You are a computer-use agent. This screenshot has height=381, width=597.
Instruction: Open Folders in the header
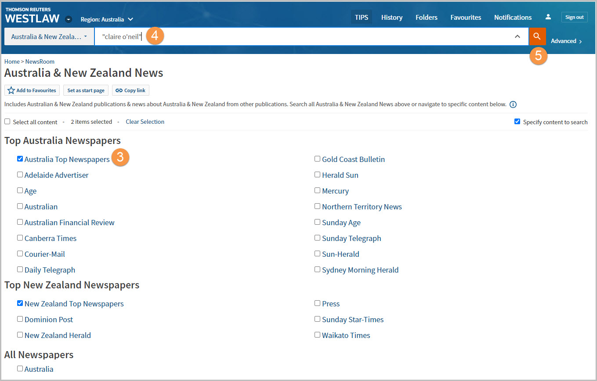(427, 18)
